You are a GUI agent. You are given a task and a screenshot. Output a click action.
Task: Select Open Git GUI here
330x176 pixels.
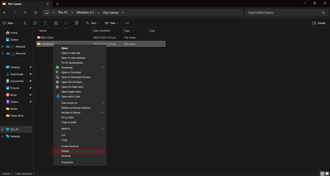[x=80, y=82]
